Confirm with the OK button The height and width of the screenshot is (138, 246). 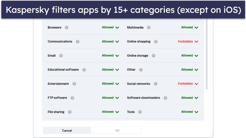pos(117,130)
